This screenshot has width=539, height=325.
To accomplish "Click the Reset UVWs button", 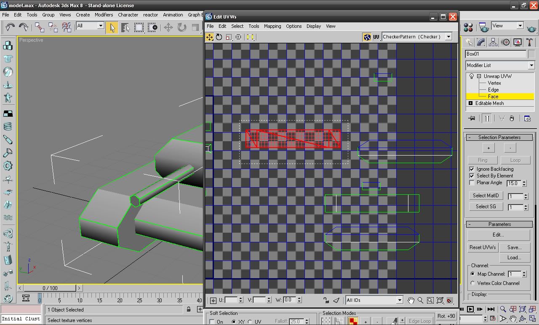I will tap(483, 247).
